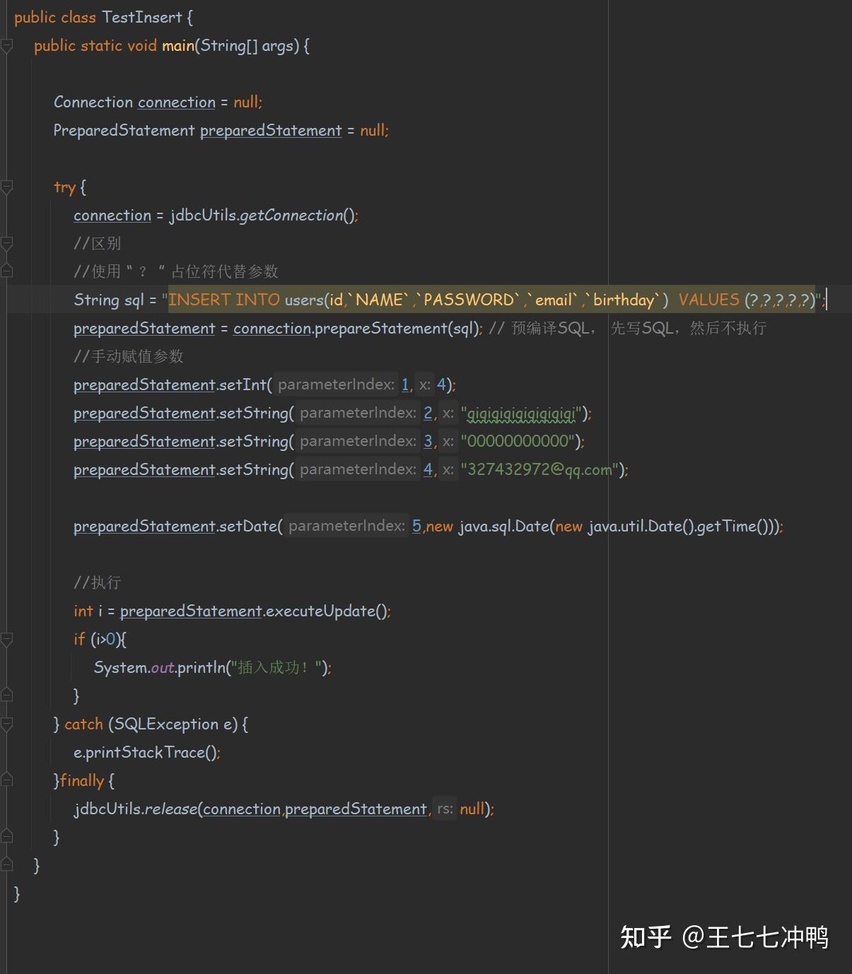Screen dimensions: 852x974
Task: Click VALUES keyword in SQL string
Action: (x=708, y=300)
